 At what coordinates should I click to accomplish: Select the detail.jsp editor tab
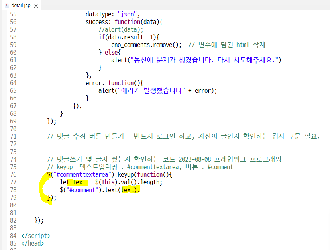(21, 6)
